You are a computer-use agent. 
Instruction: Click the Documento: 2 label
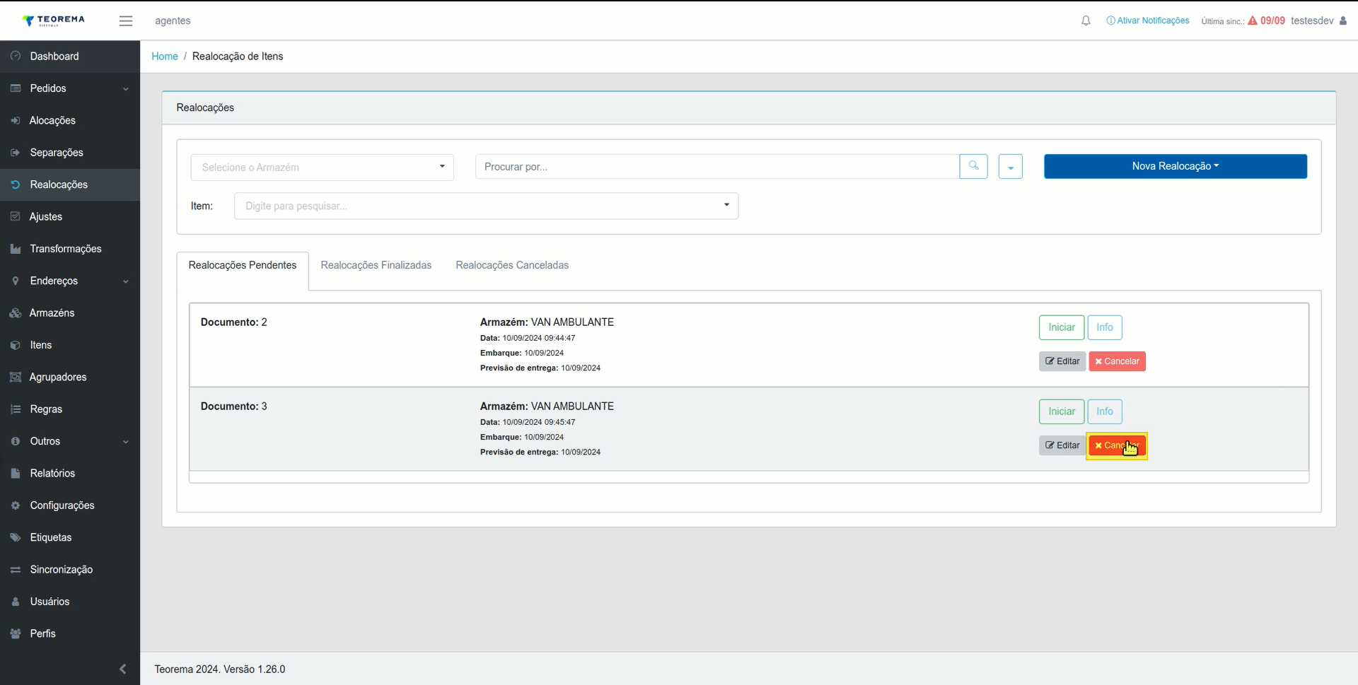[234, 322]
